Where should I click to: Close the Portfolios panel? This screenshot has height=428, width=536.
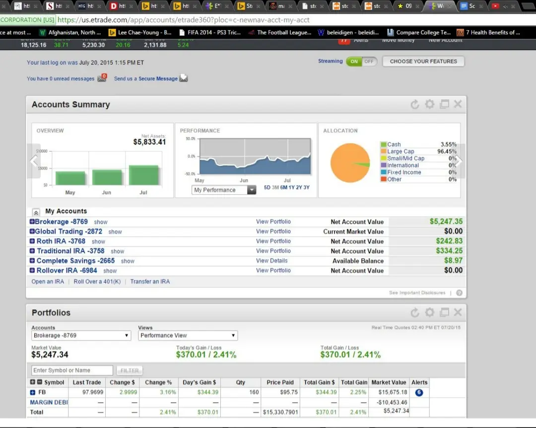458,312
